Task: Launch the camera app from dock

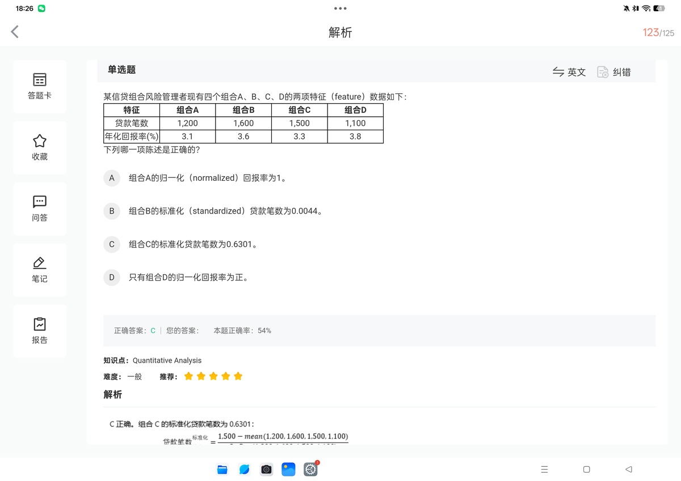Action: [266, 469]
